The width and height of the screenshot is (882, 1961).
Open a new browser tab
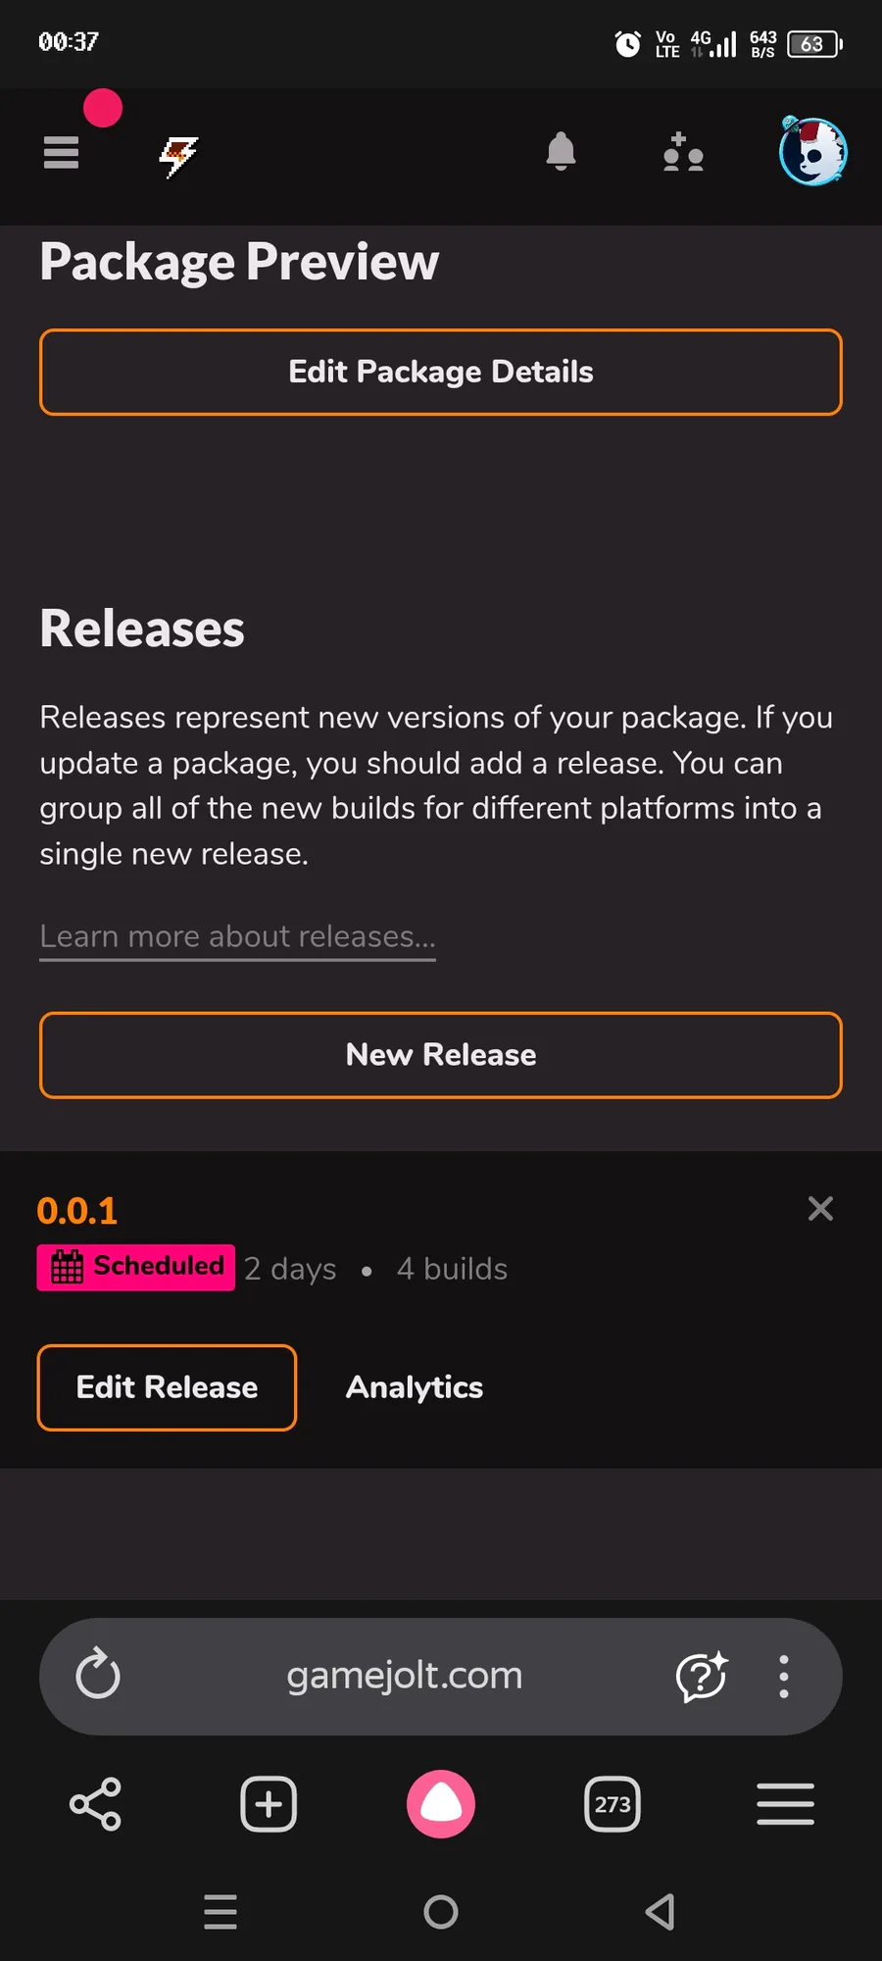click(269, 1804)
